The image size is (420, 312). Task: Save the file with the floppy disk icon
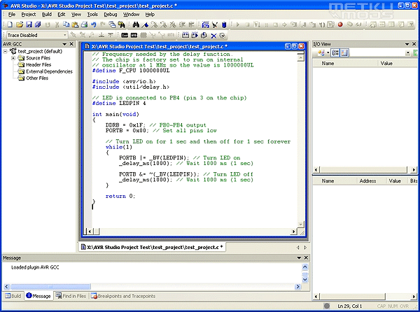tap(29, 24)
